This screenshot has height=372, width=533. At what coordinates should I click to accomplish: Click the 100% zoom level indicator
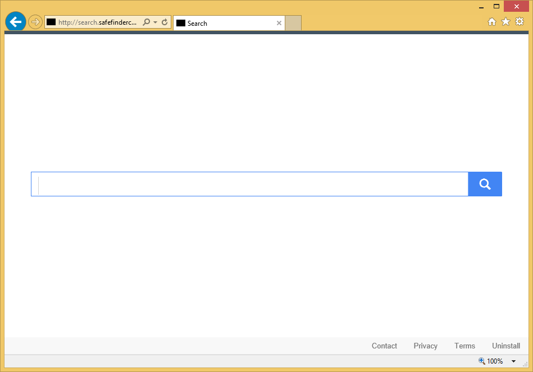pyautogui.click(x=491, y=361)
